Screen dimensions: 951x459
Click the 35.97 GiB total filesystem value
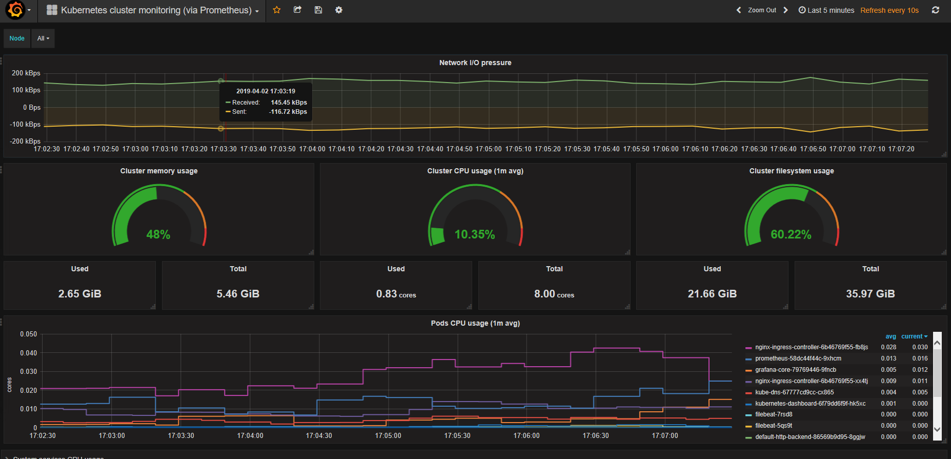[871, 294]
